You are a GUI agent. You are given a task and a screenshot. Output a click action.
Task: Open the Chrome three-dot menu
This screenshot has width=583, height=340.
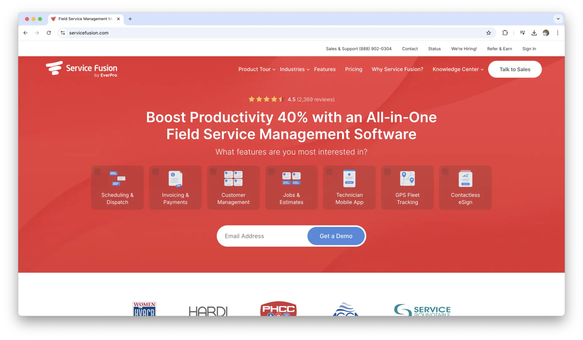coord(557,33)
